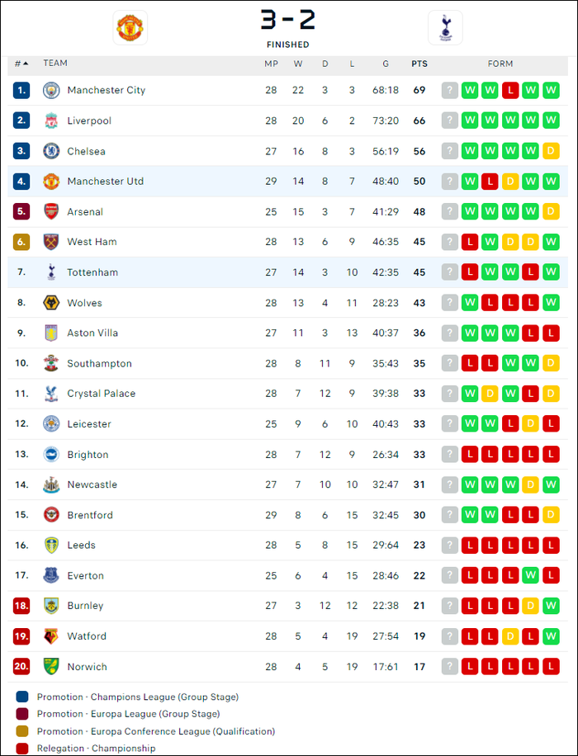Viewport: 578px width, 756px height.
Task: Click Chelsea's yellow D form badge
Action: [551, 151]
